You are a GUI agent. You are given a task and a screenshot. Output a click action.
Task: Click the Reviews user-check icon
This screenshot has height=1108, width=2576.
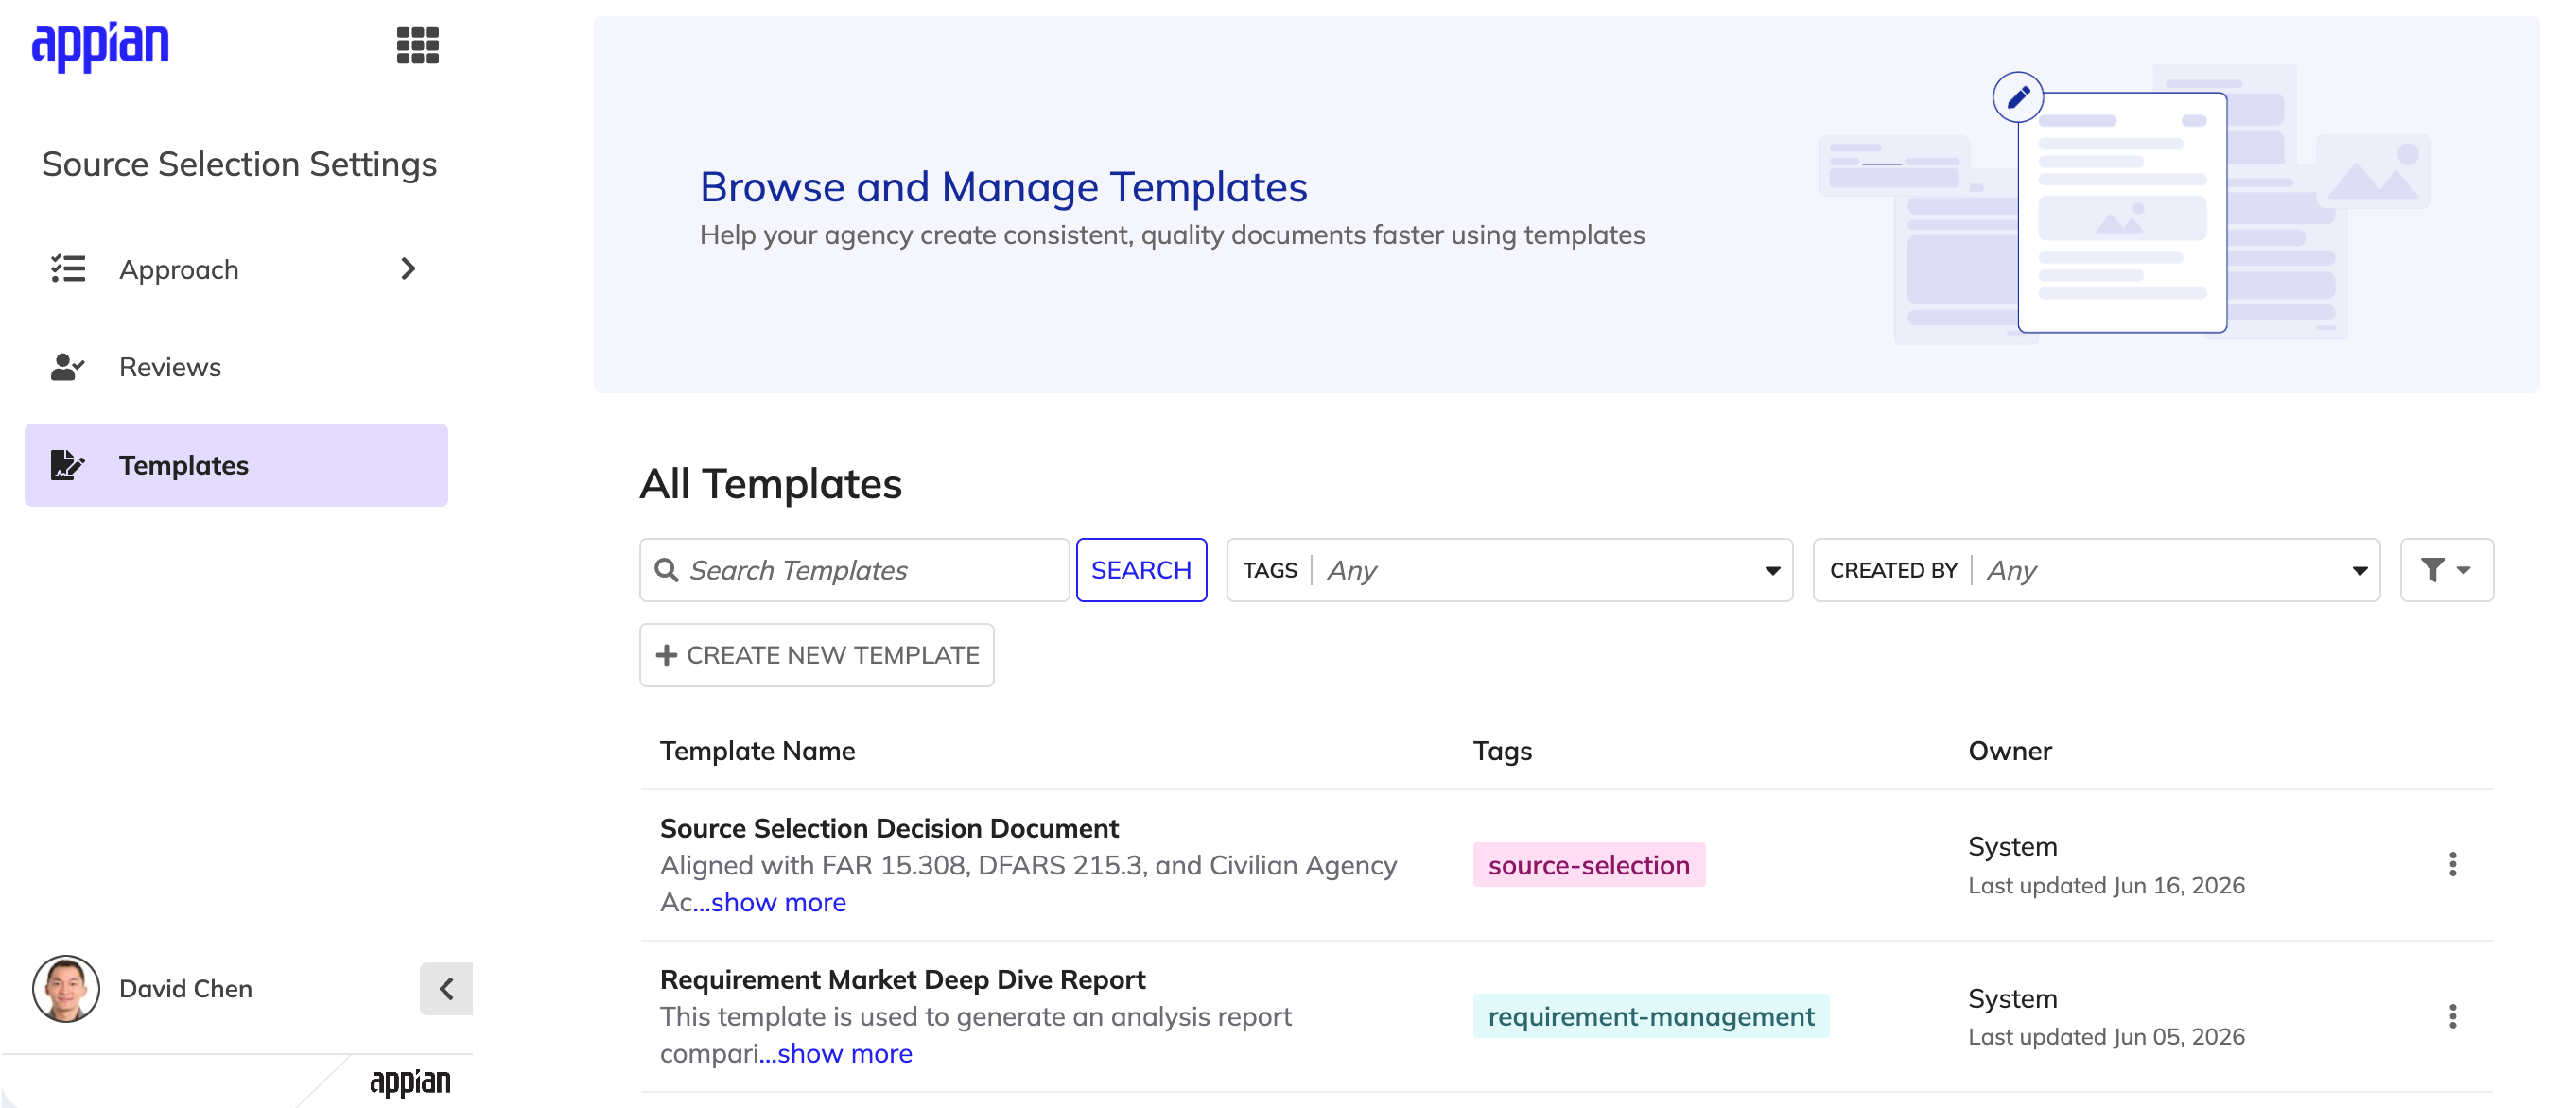click(68, 367)
